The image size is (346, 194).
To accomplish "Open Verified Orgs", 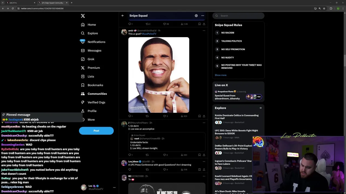I will pos(93,102).
